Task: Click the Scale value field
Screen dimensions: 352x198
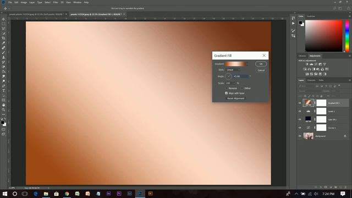Action: (x=229, y=83)
